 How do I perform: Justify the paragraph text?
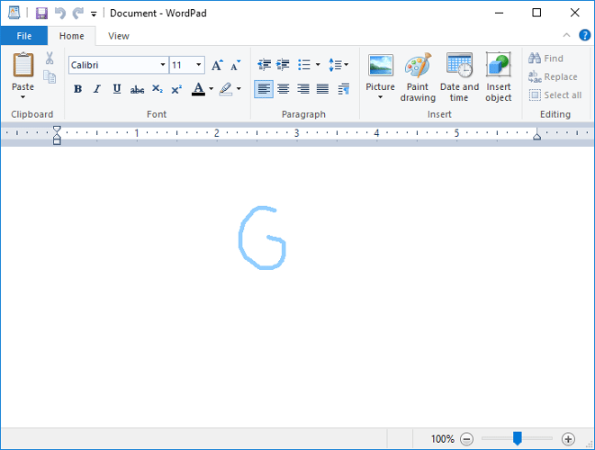(x=322, y=89)
